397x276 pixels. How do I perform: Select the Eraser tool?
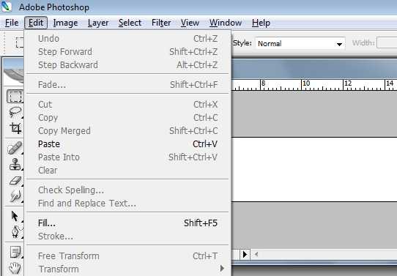15,181
